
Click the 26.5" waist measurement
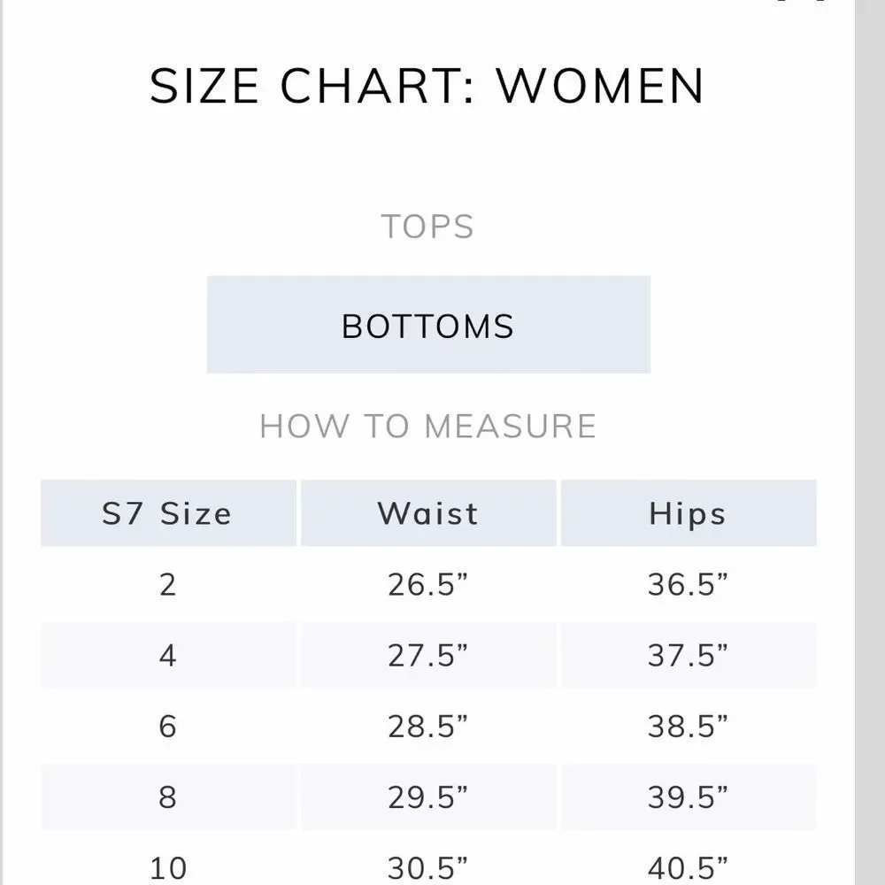(x=428, y=584)
